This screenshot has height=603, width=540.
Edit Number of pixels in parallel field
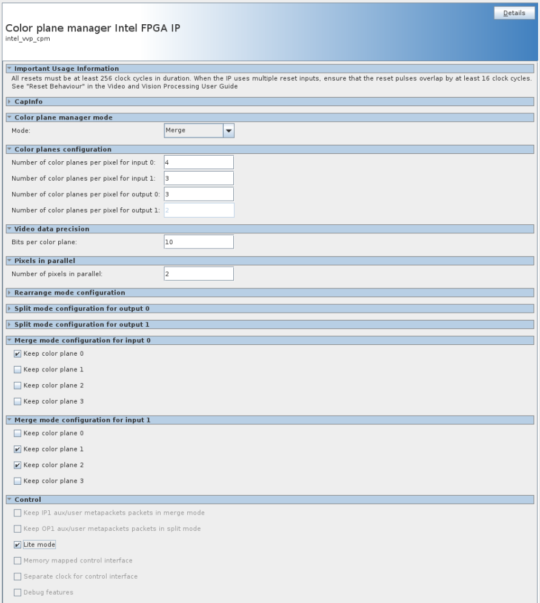point(199,274)
